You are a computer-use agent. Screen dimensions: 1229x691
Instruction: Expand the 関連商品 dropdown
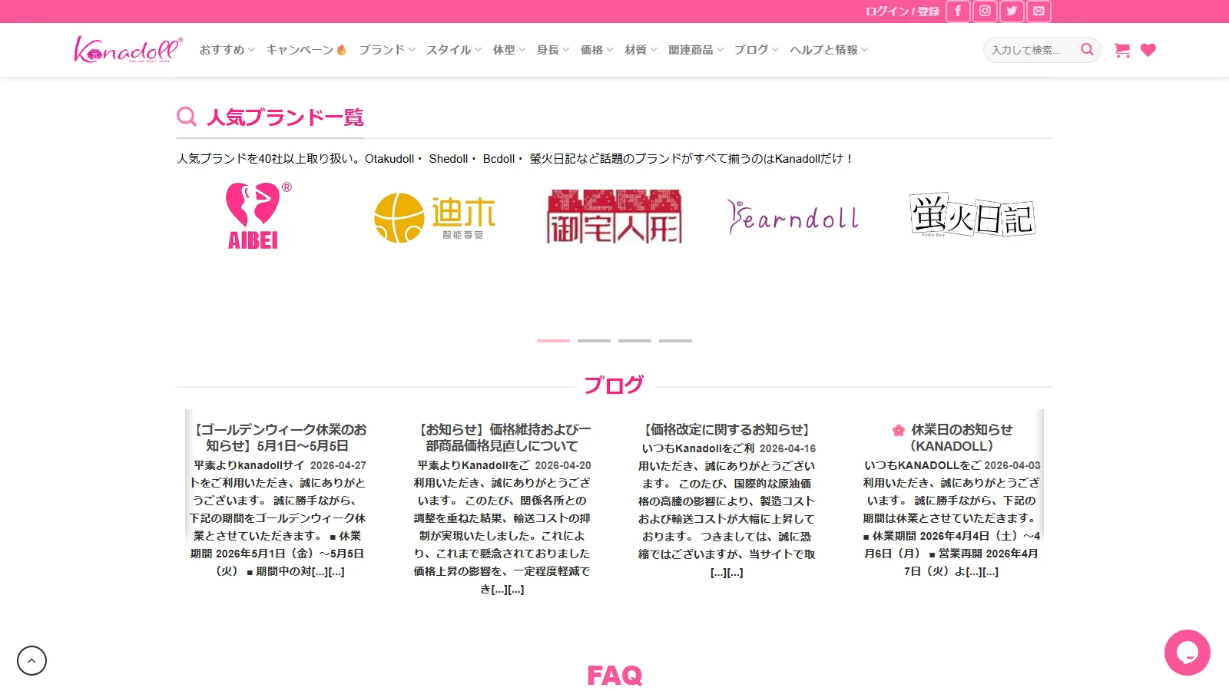point(696,50)
